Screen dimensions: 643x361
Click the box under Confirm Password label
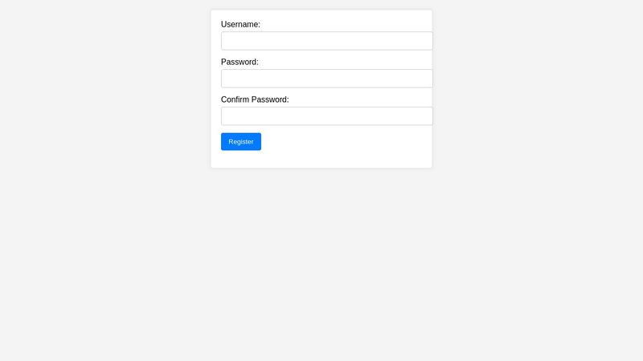point(326,116)
